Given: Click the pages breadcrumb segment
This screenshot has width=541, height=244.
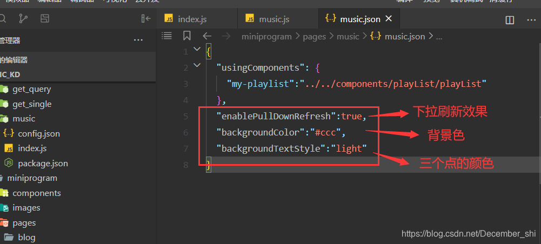Looking at the screenshot, I should coord(315,37).
